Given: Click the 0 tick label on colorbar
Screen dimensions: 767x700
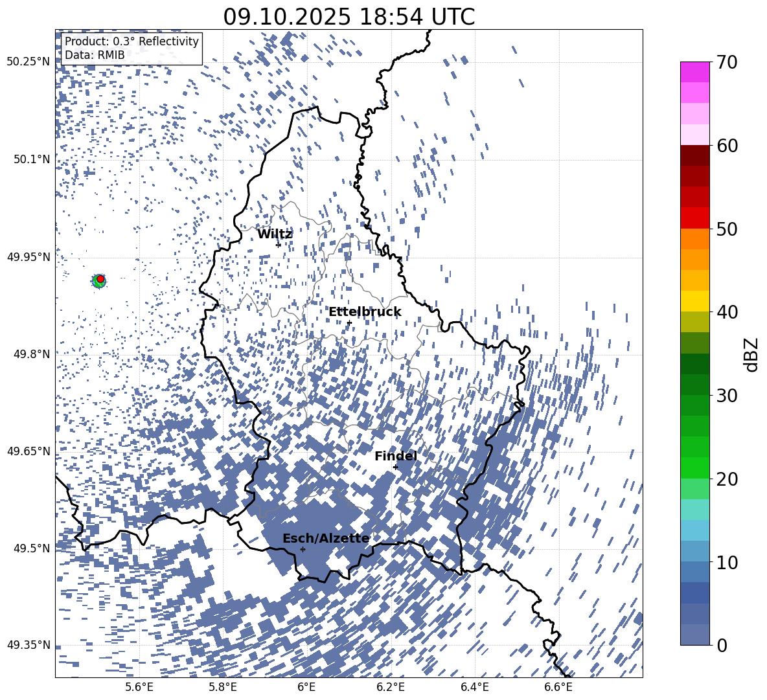Looking at the screenshot, I should (x=722, y=645).
